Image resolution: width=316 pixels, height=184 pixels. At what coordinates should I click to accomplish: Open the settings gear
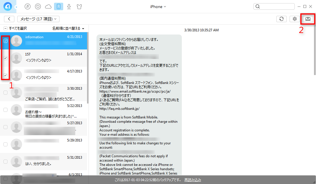tap(294, 19)
